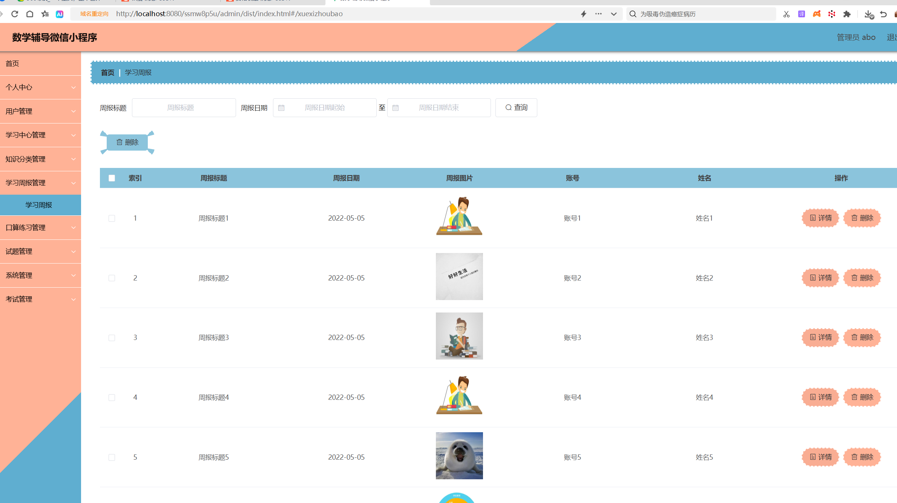Click the browser search box
The width and height of the screenshot is (897, 503).
pos(701,14)
